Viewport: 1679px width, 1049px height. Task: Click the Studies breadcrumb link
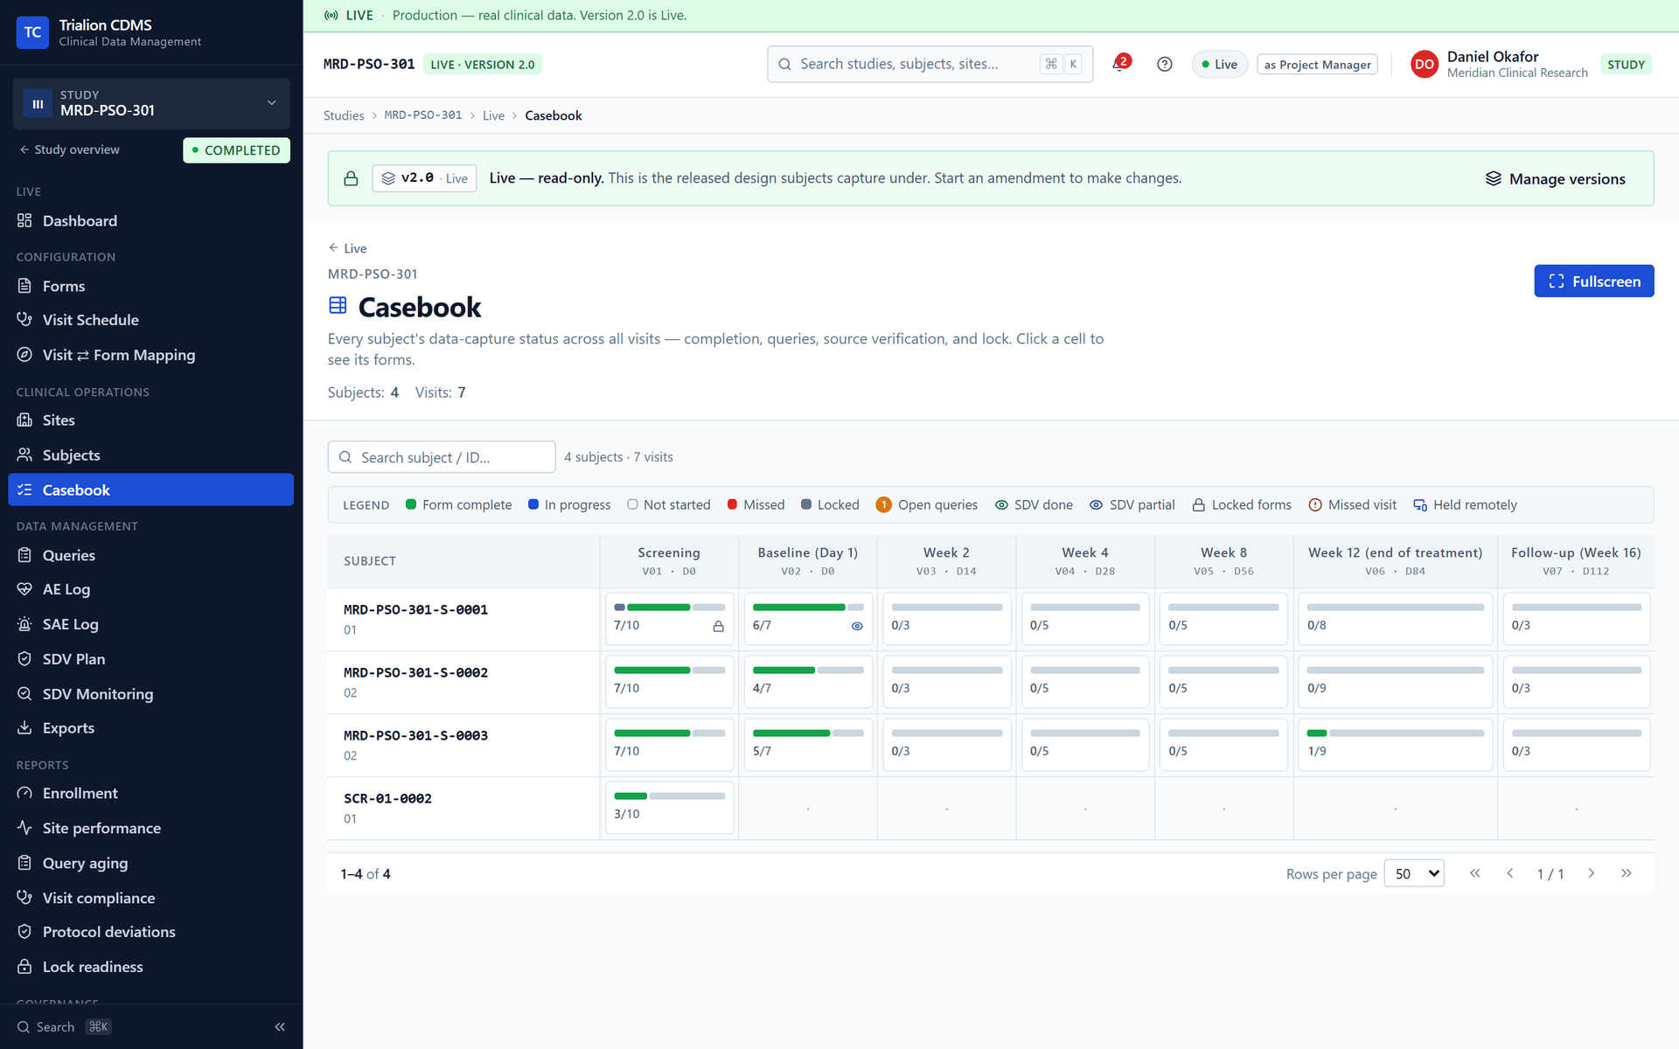pyautogui.click(x=344, y=115)
